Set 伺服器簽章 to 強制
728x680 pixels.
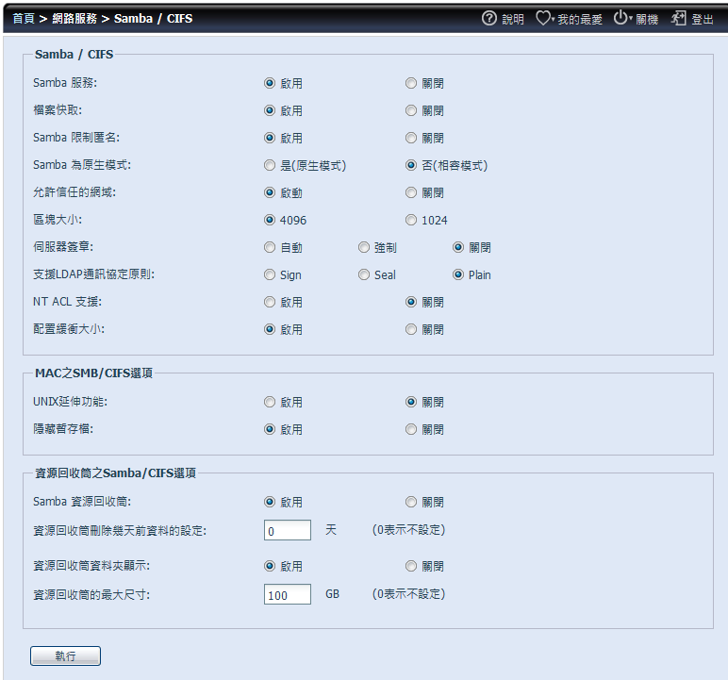364,247
